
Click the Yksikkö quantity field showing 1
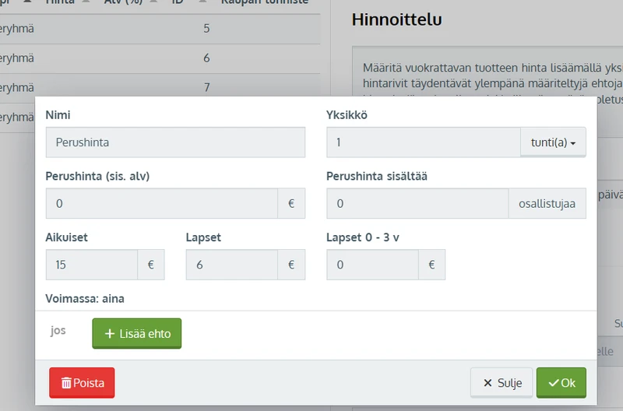pos(424,142)
